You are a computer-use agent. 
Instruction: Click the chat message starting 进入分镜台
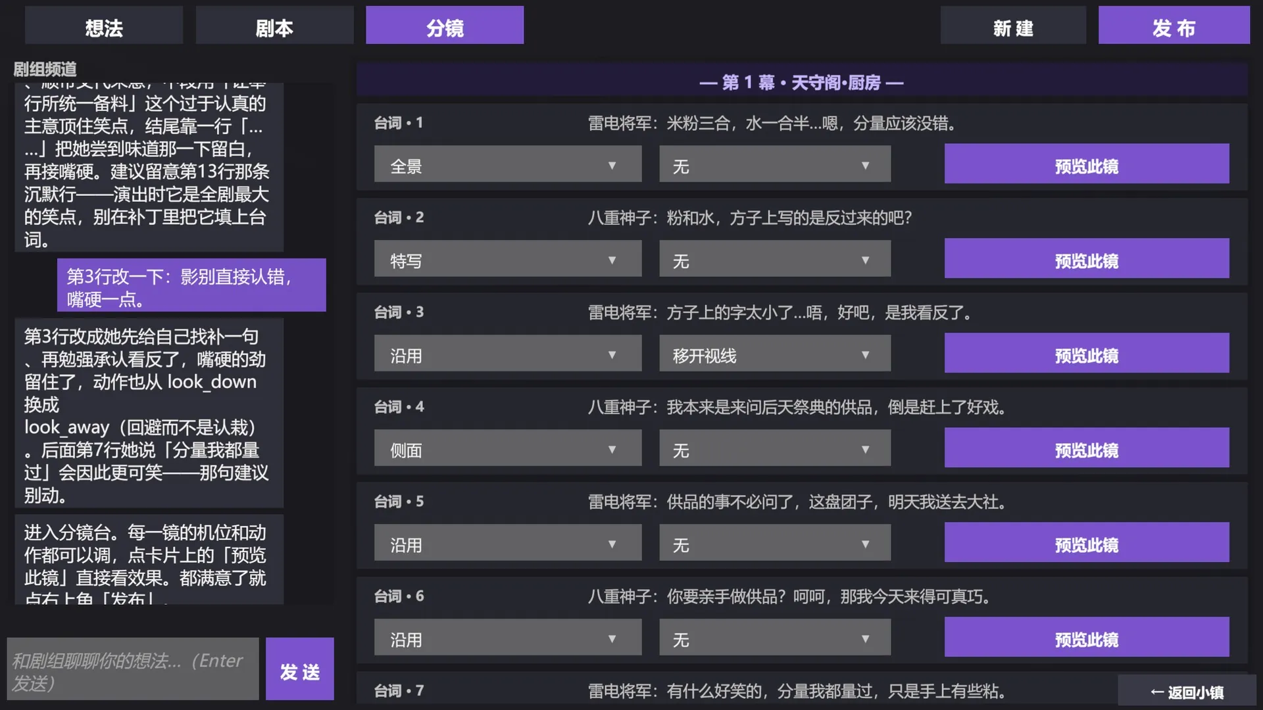click(149, 561)
